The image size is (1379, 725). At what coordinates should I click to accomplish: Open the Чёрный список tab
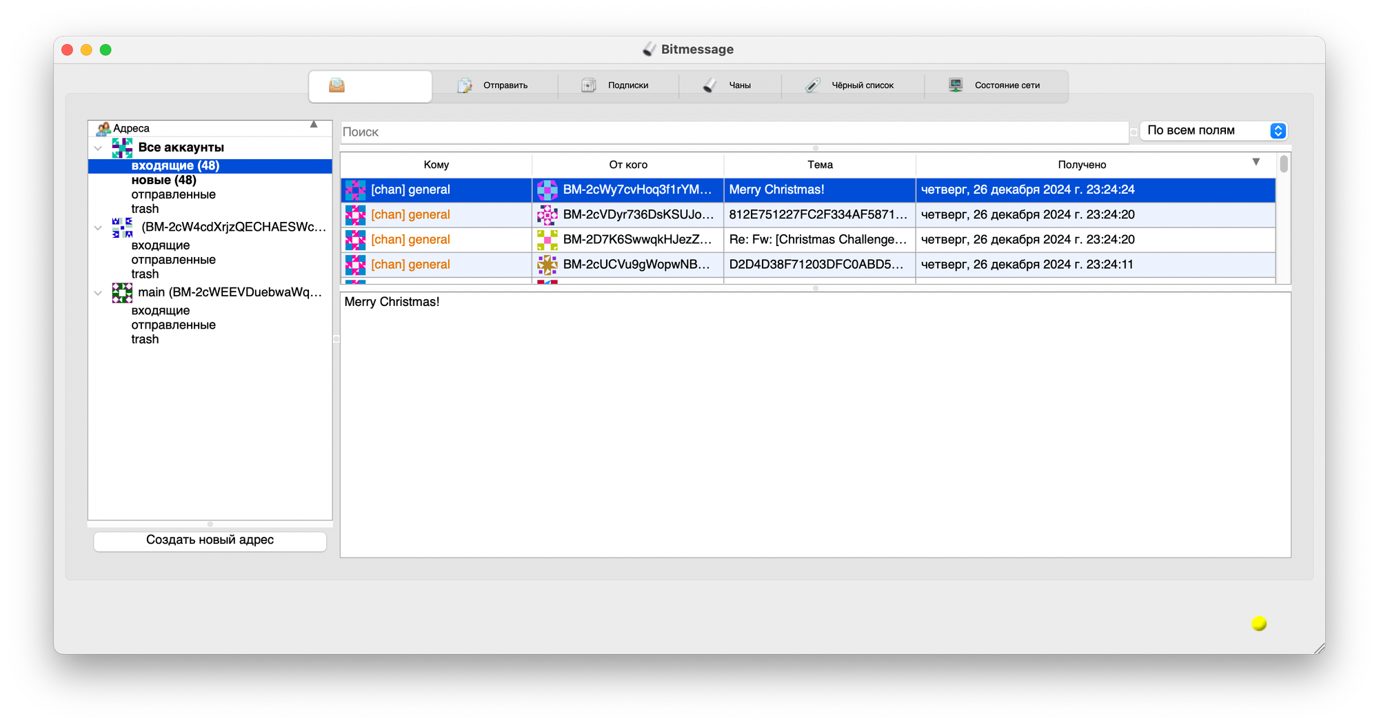click(851, 85)
